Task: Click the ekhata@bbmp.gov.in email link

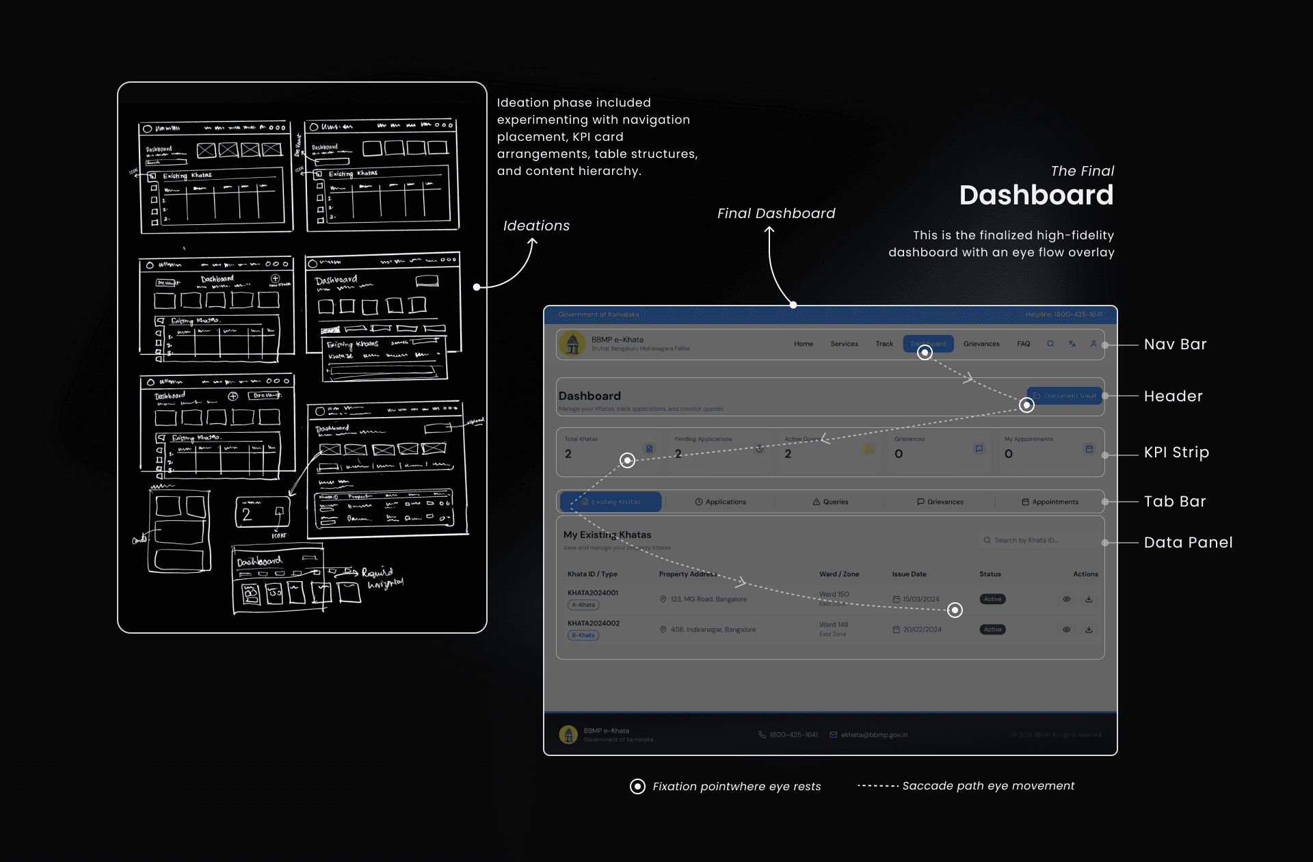Action: (x=873, y=735)
